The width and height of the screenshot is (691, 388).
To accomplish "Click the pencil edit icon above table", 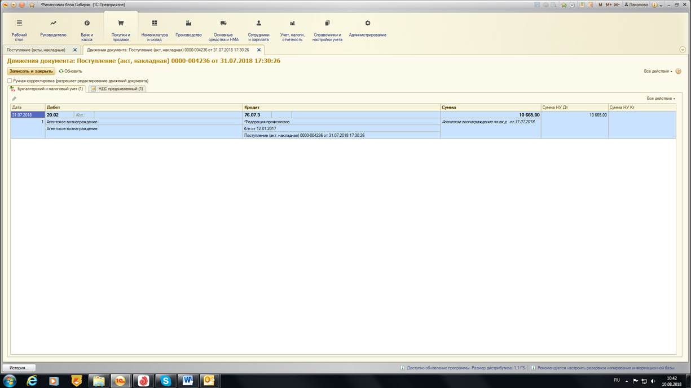I will tap(14, 99).
